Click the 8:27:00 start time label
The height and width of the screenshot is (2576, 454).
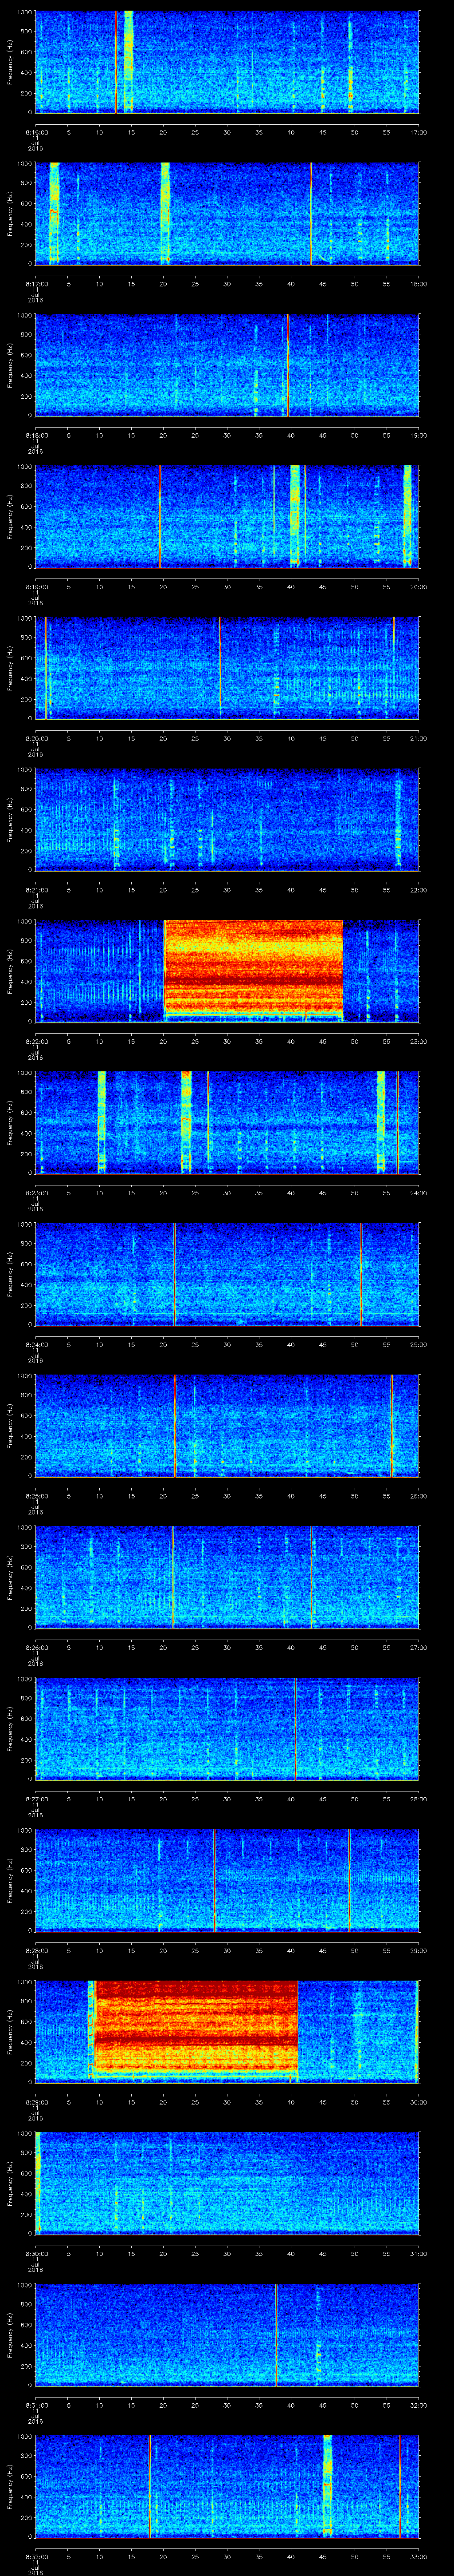pos(36,1799)
